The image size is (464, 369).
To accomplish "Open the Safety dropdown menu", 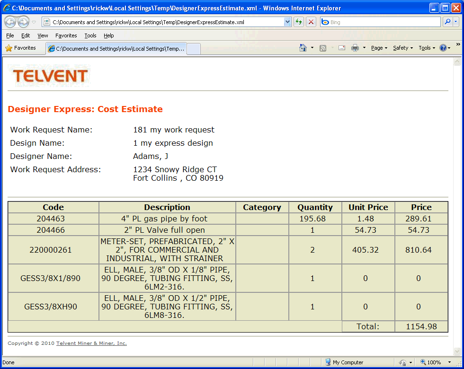I will [403, 48].
